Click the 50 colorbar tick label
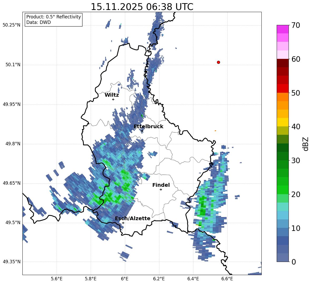The height and width of the screenshot is (284, 312). click(296, 93)
